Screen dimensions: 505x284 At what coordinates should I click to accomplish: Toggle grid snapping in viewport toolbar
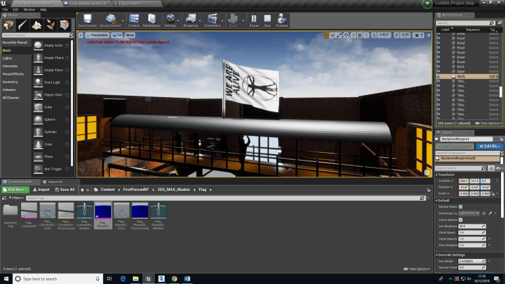pyautogui.click(x=360, y=35)
